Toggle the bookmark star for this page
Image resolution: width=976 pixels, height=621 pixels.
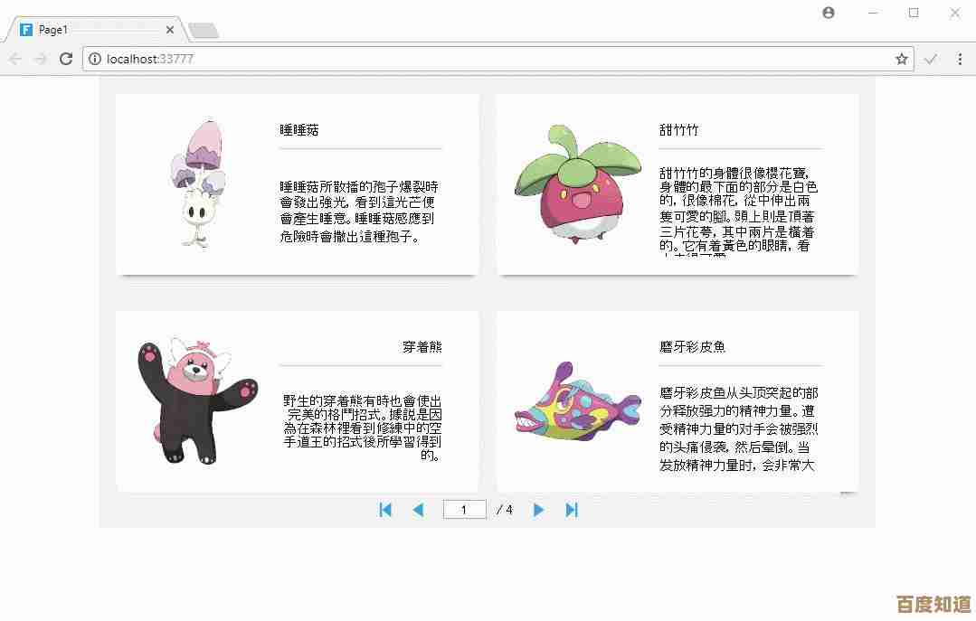coord(901,59)
